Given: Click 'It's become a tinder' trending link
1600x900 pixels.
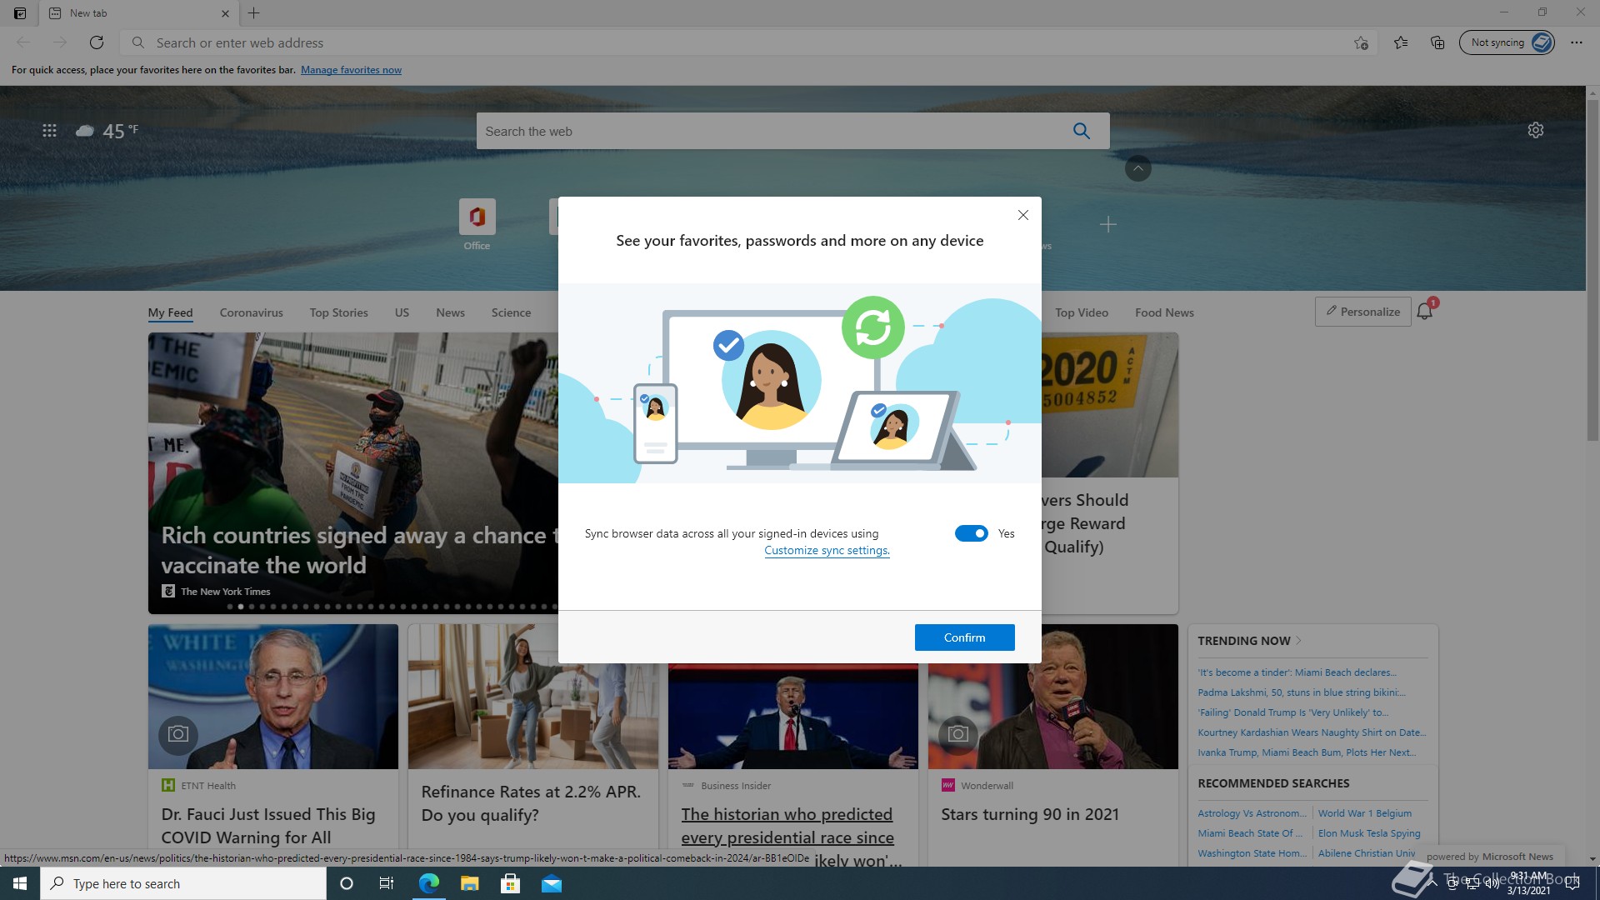Looking at the screenshot, I should (1297, 672).
